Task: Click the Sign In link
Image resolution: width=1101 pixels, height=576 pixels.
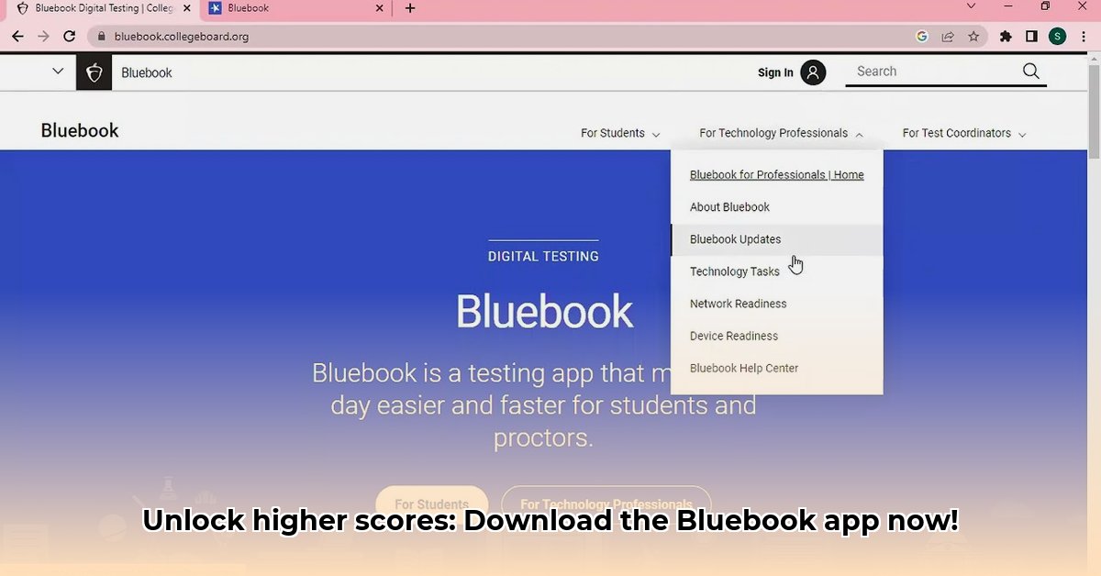Action: (775, 72)
